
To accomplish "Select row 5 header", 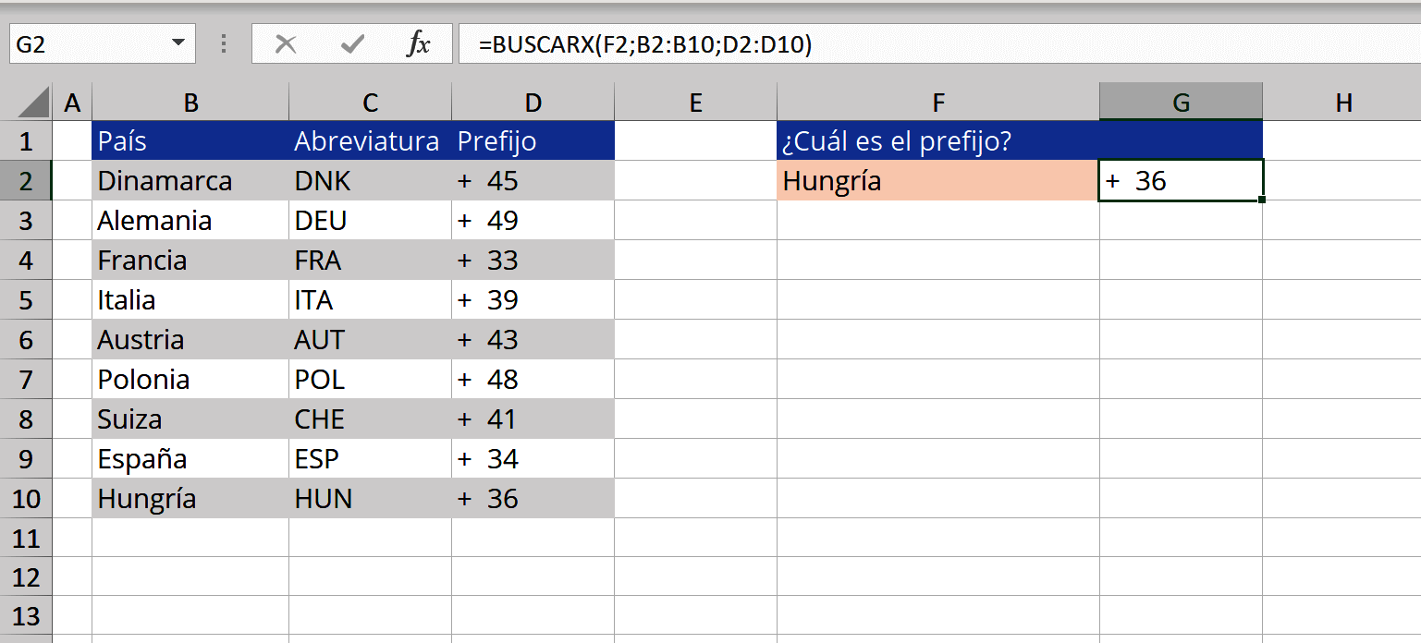I will pyautogui.click(x=26, y=300).
